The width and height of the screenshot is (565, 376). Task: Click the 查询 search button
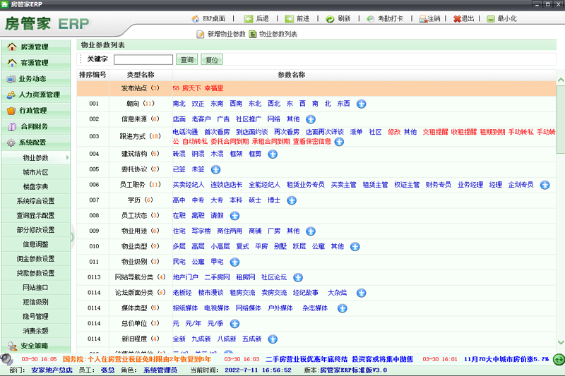[186, 60]
